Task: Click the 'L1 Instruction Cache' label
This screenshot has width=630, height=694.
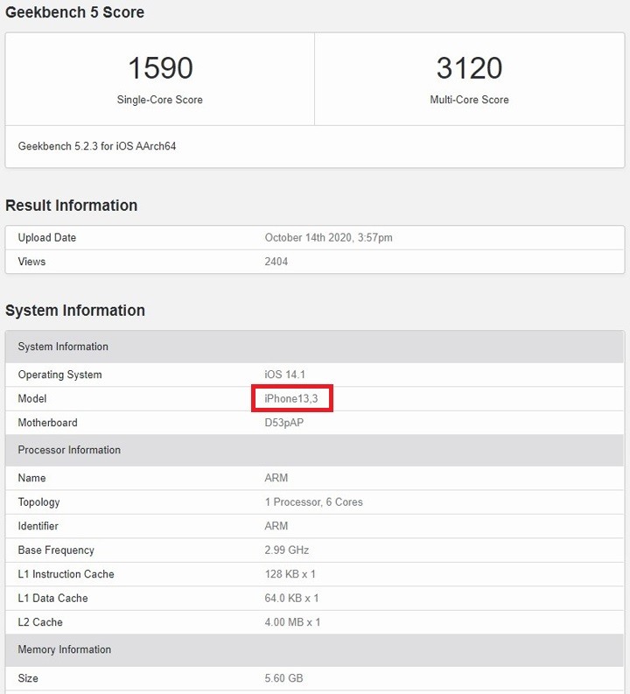Action: 66,574
